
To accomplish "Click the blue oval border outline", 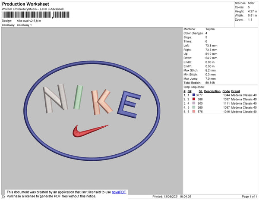I will pyautogui.click(x=92, y=61).
